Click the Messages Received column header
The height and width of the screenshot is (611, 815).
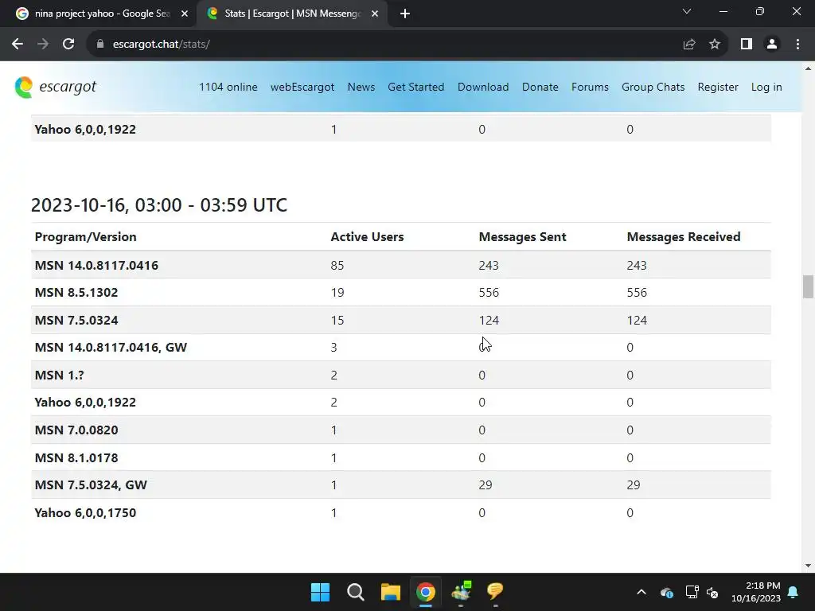coord(684,237)
